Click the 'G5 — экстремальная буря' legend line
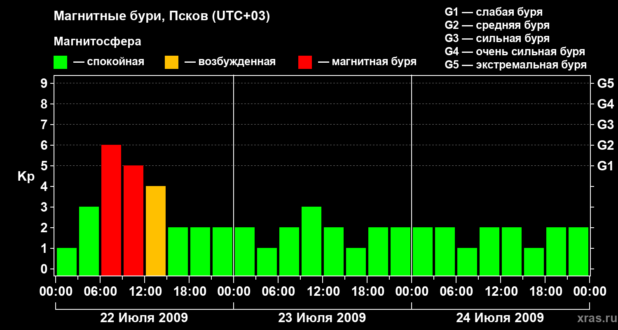Screen dimensions: 618x330 tap(516, 65)
